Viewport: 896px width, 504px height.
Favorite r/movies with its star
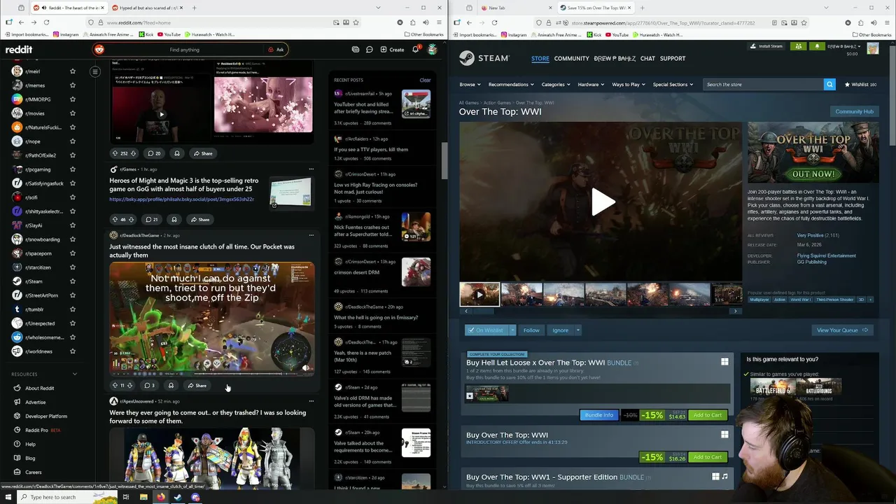tap(73, 113)
